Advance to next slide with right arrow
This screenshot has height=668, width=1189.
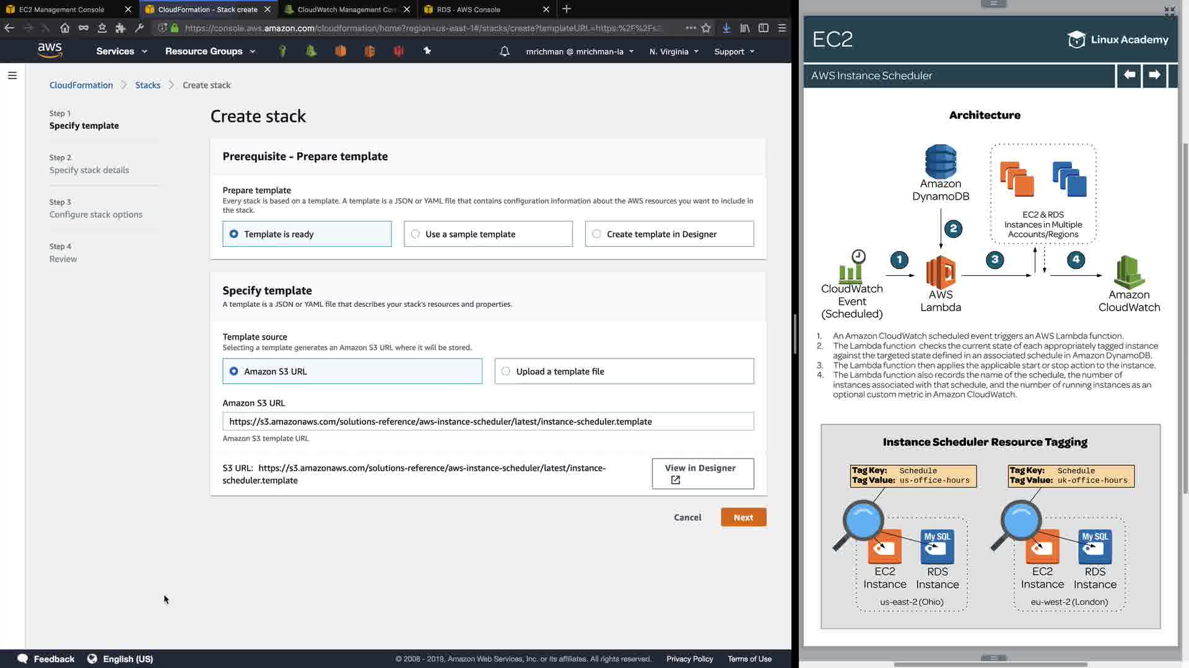[1154, 75]
